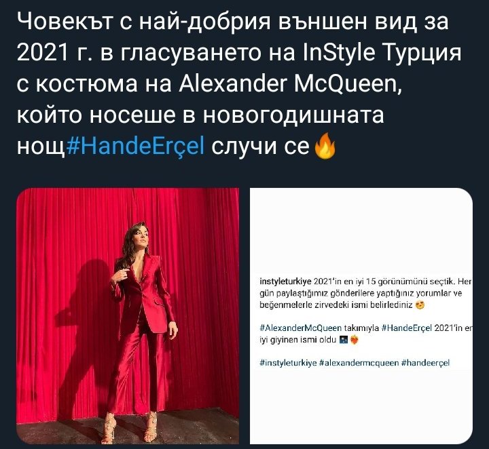This screenshot has width=489, height=449.
Task: Open the InStyle caption screenshot image
Action: tap(361, 316)
